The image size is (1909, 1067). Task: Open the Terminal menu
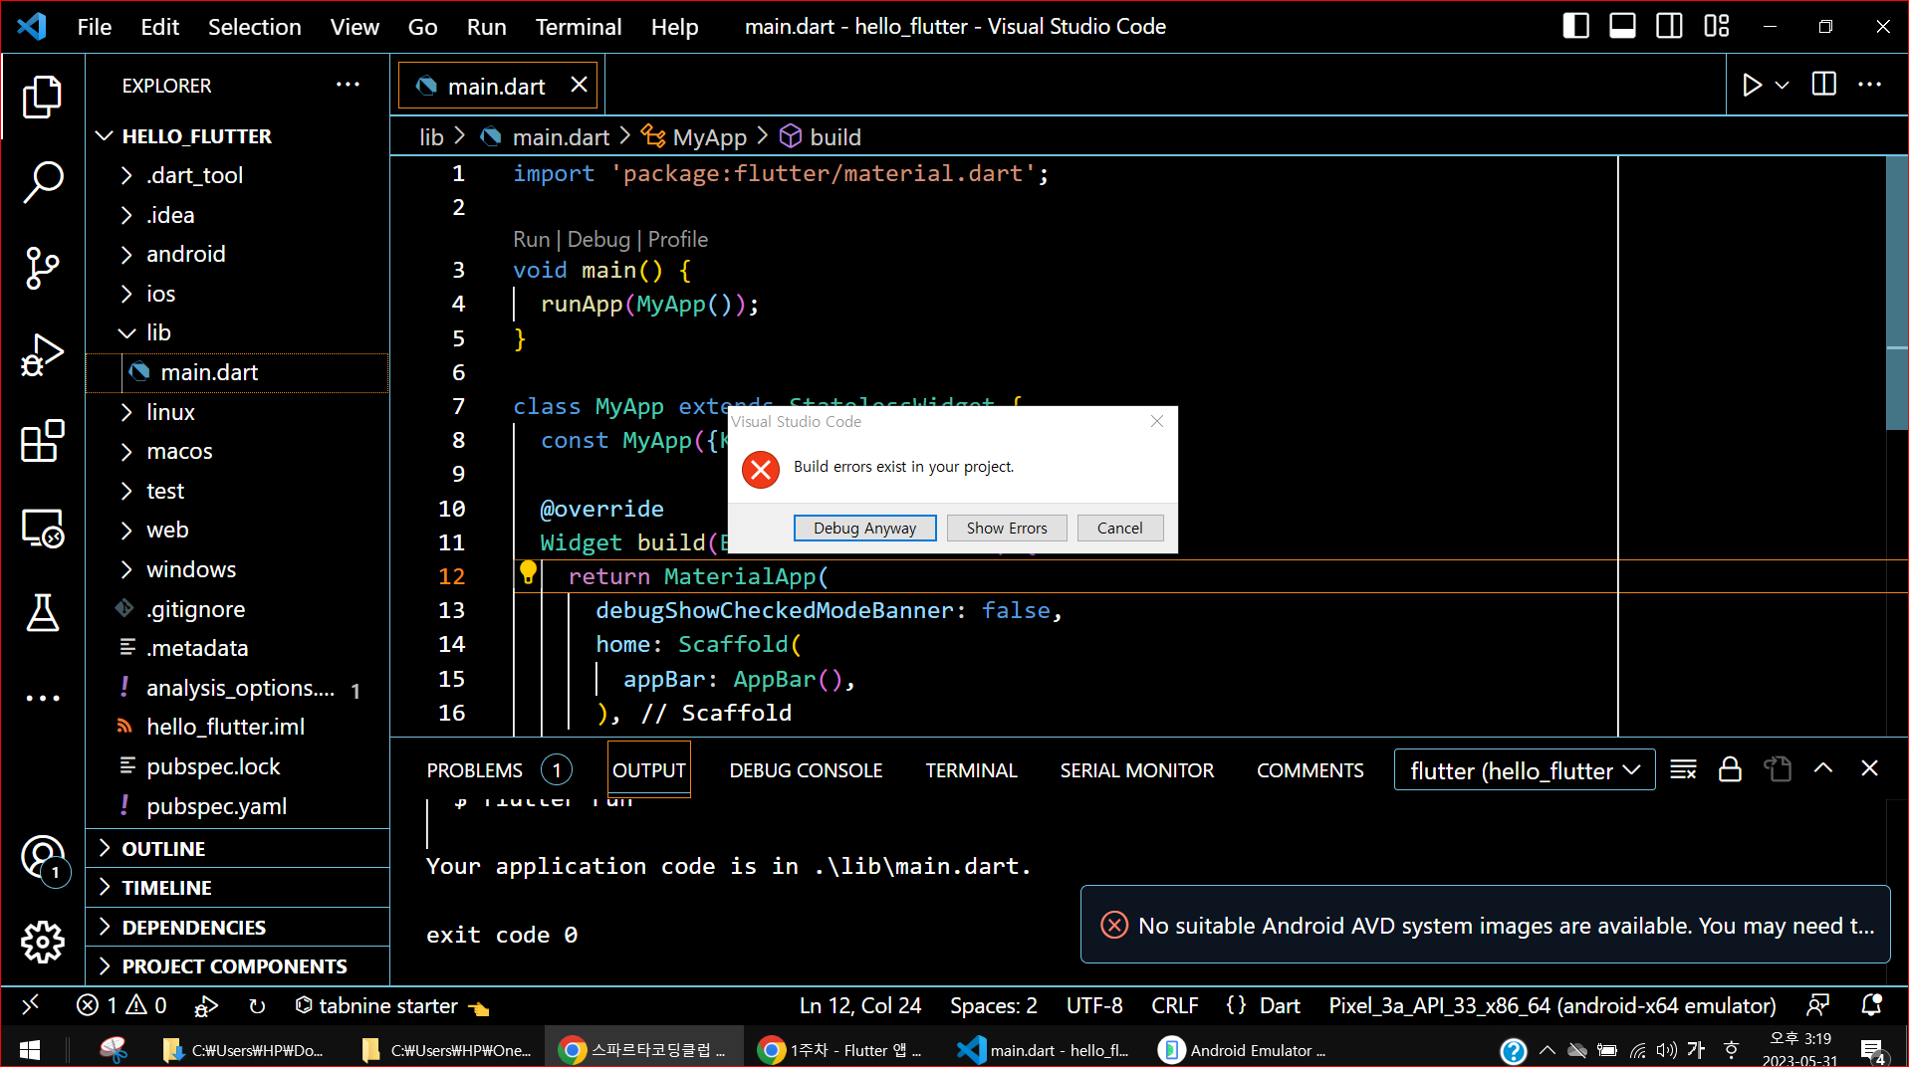[x=579, y=27]
